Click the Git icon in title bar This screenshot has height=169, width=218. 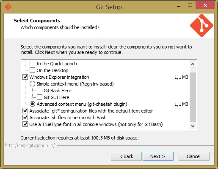[x=8, y=7]
